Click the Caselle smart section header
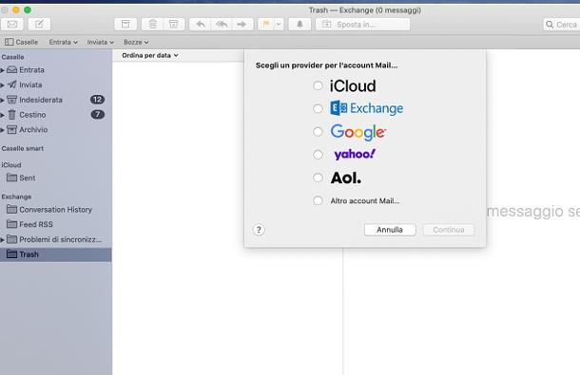Image resolution: width=580 pixels, height=375 pixels. [23, 148]
